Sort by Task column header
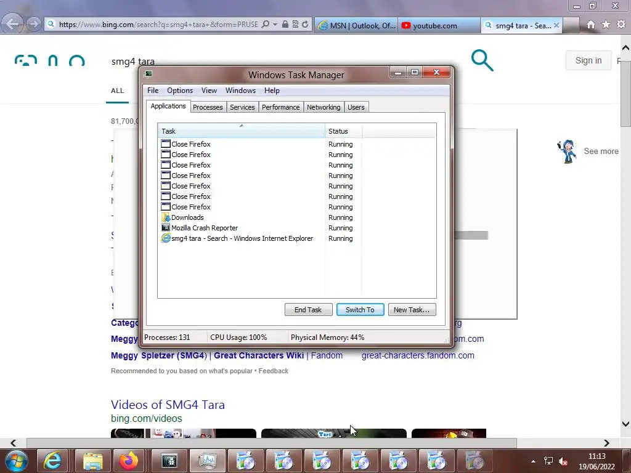 pos(241,131)
